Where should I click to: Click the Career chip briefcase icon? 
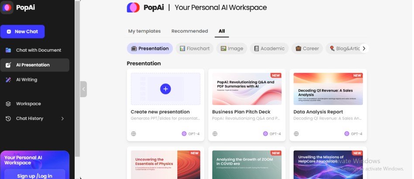point(298,49)
